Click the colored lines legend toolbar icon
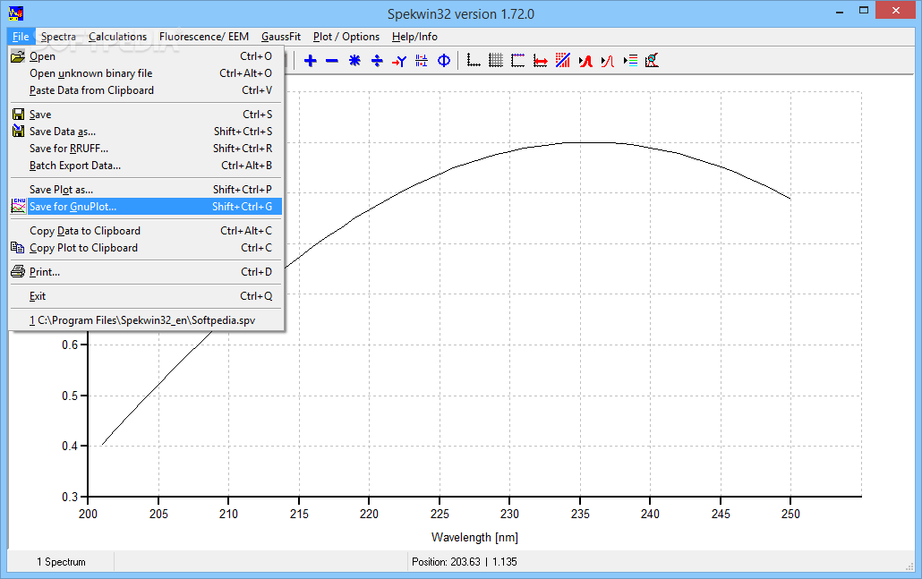This screenshot has width=922, height=579. pyautogui.click(x=630, y=61)
